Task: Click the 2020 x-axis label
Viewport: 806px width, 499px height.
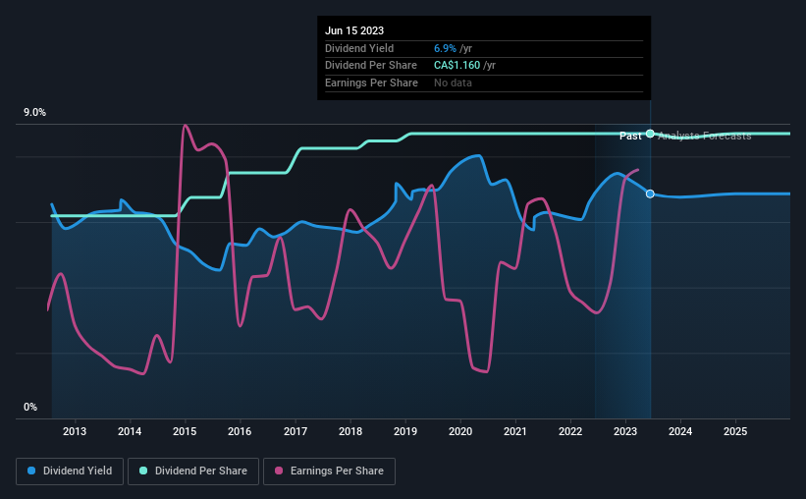Action: (460, 431)
